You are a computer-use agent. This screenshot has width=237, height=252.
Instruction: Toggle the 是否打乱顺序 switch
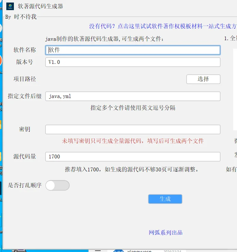57,185
